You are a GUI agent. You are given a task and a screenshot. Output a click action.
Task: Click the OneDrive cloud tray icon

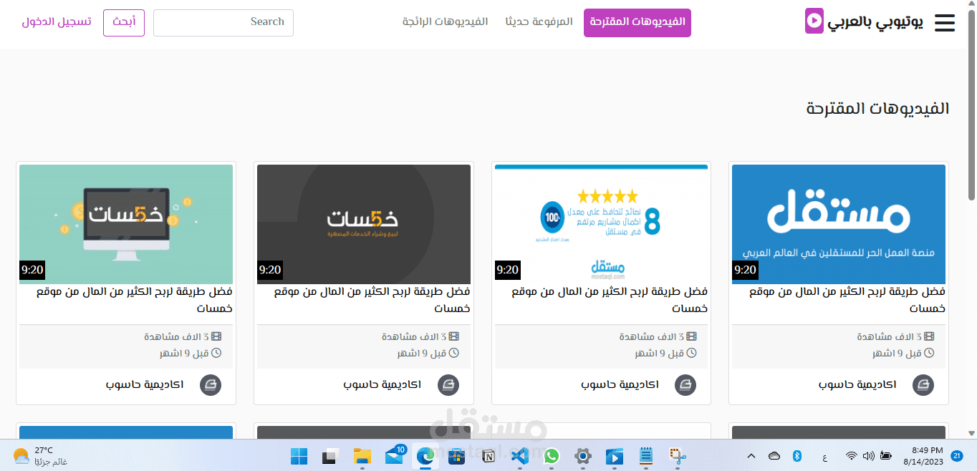774,456
